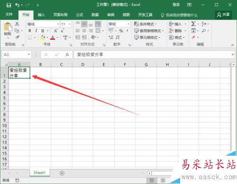The width and height of the screenshot is (237, 184).
Task: Collapse the ribbon with the chevron
Action: point(232,45)
